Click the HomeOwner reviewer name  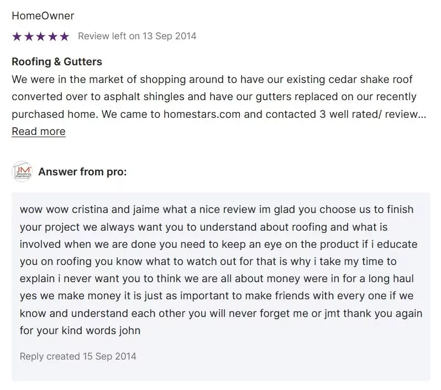[43, 16]
